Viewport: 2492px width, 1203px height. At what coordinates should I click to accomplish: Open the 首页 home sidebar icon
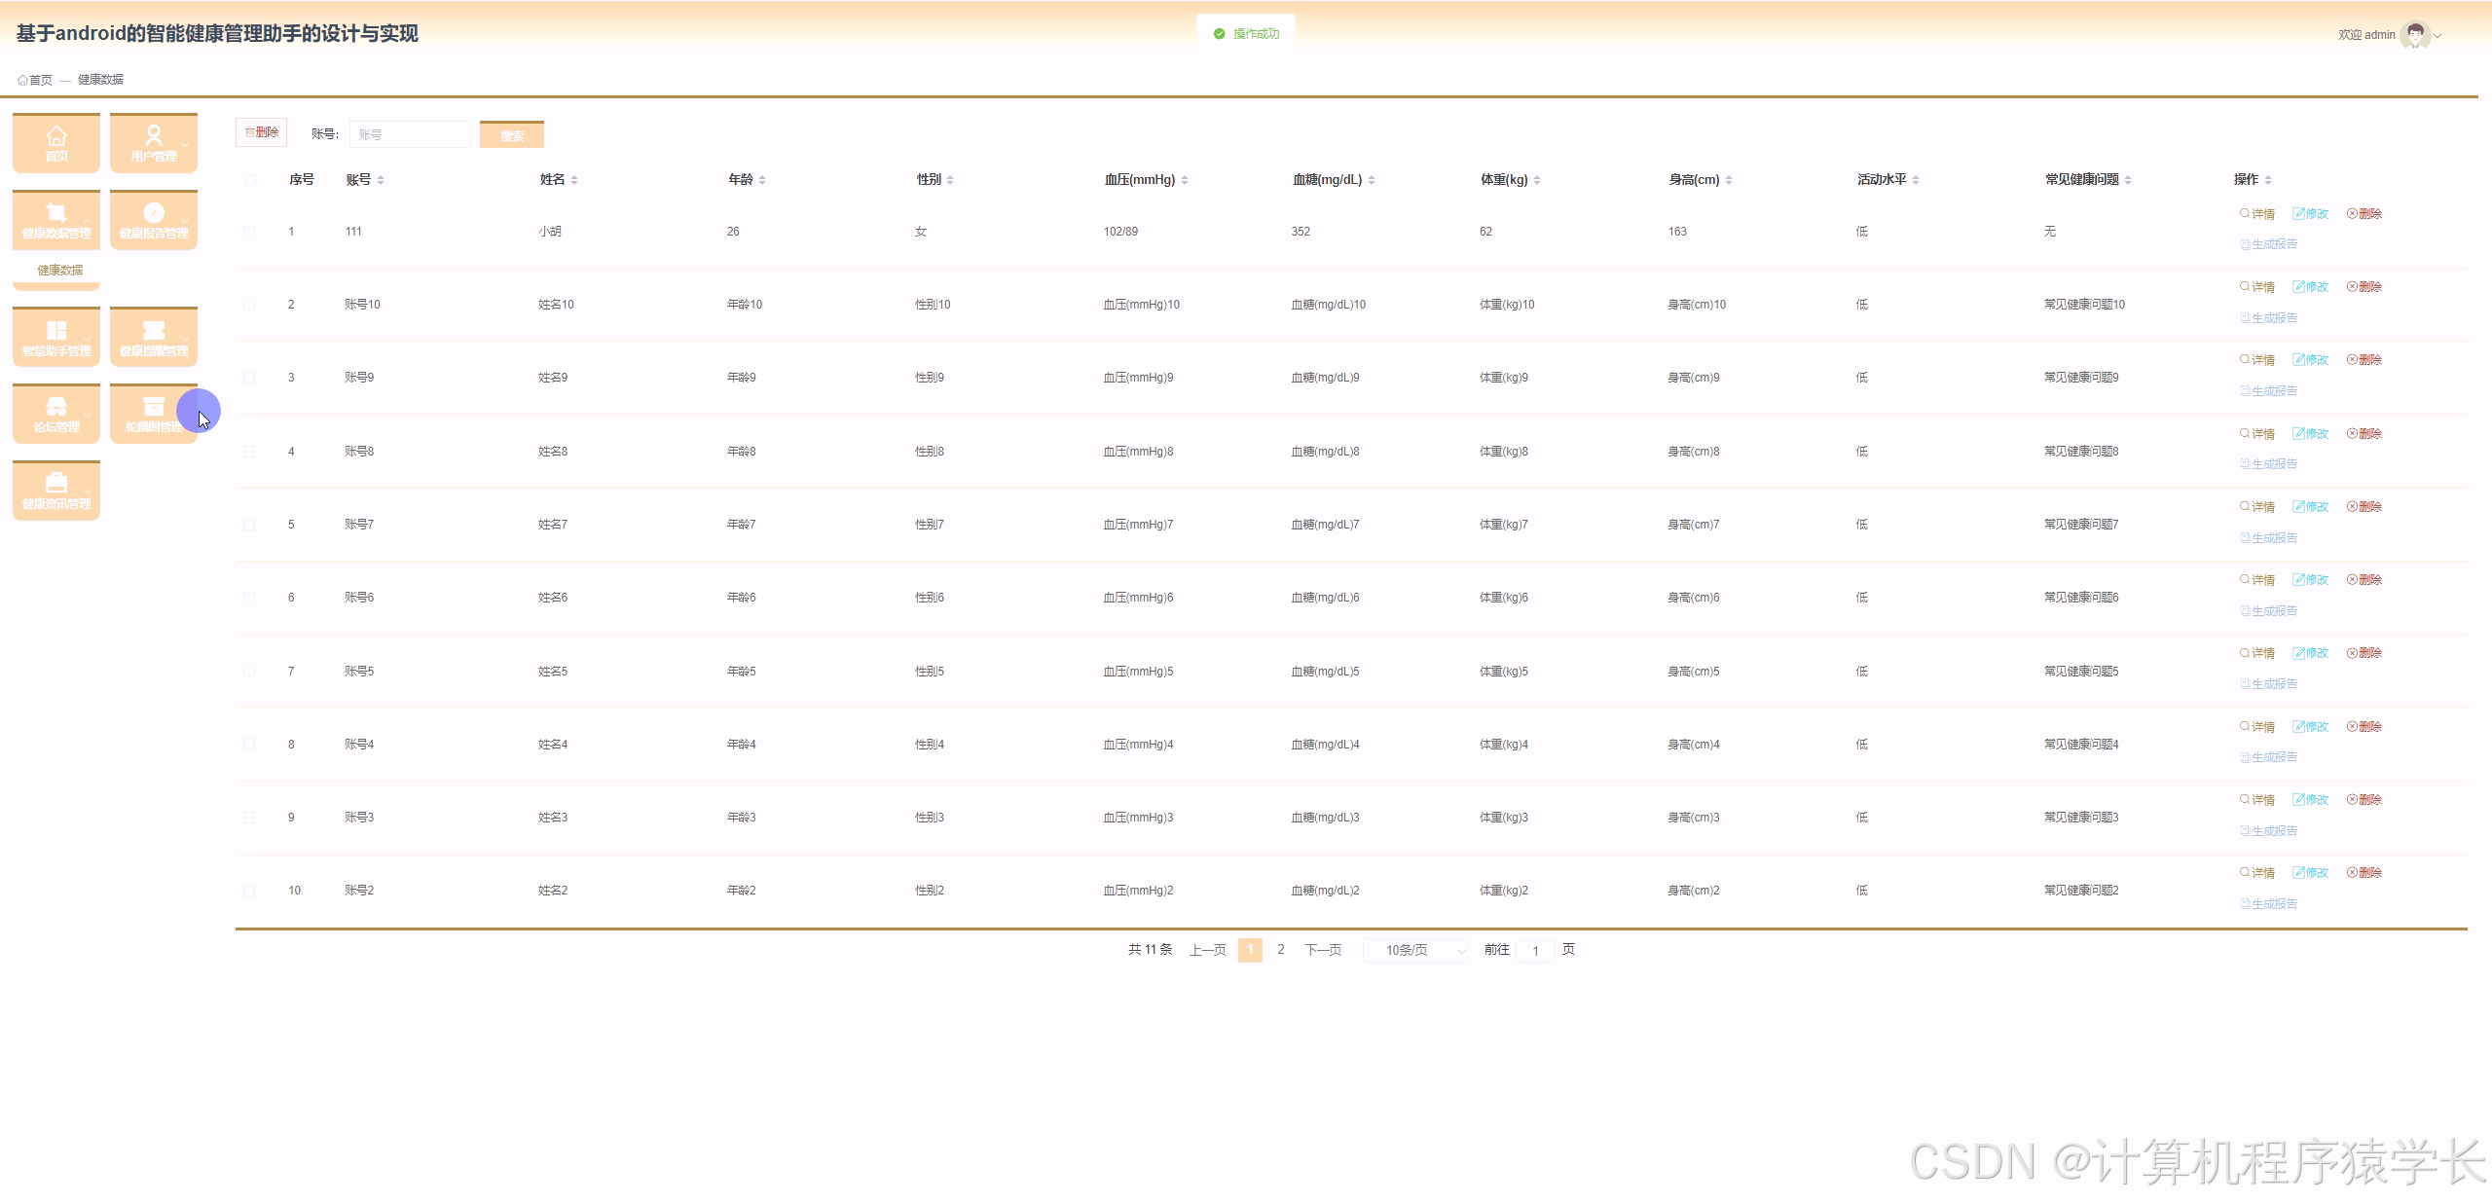pos(56,135)
